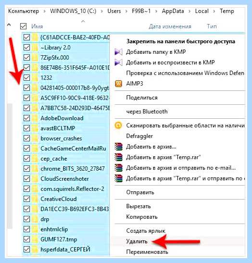Viewport: 252px width, 263px height.
Task: Sort by the Дата изменения column header
Action: pos(170,26)
